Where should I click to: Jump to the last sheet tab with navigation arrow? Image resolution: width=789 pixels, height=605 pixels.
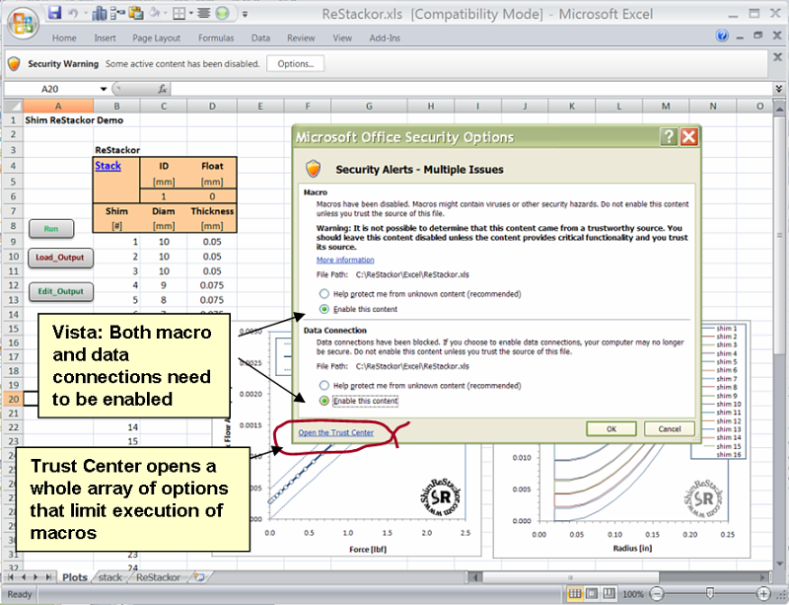(x=48, y=576)
